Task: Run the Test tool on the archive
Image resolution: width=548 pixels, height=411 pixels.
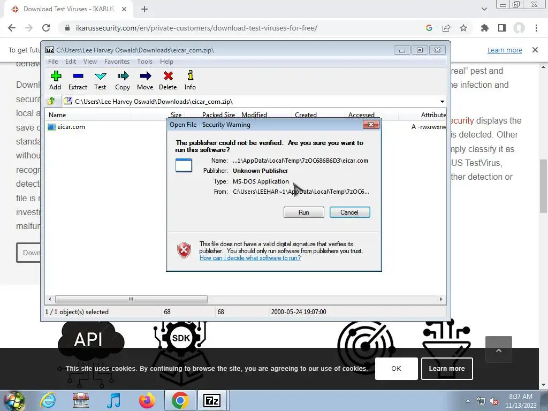Action: pos(100,80)
